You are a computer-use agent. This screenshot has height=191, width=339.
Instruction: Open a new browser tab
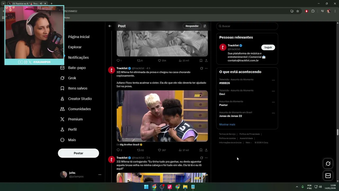click(x=51, y=3)
